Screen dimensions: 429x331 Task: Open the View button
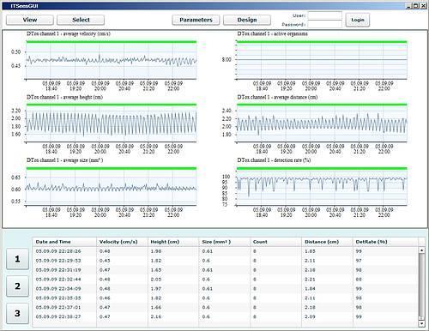(30, 20)
